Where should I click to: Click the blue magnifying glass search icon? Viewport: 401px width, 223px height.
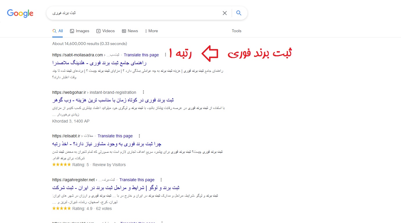[x=239, y=13]
